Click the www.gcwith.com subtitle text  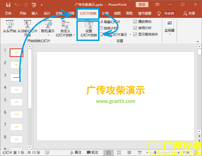(115, 101)
